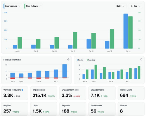The width and height of the screenshot is (146, 116).
Task: Click the blue Impressions bar for Apr 12
Action: (x=89, y=44)
